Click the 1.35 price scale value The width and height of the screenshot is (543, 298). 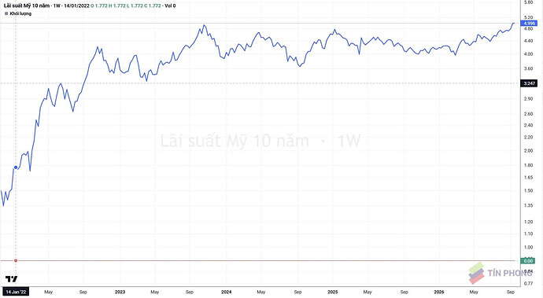click(529, 205)
